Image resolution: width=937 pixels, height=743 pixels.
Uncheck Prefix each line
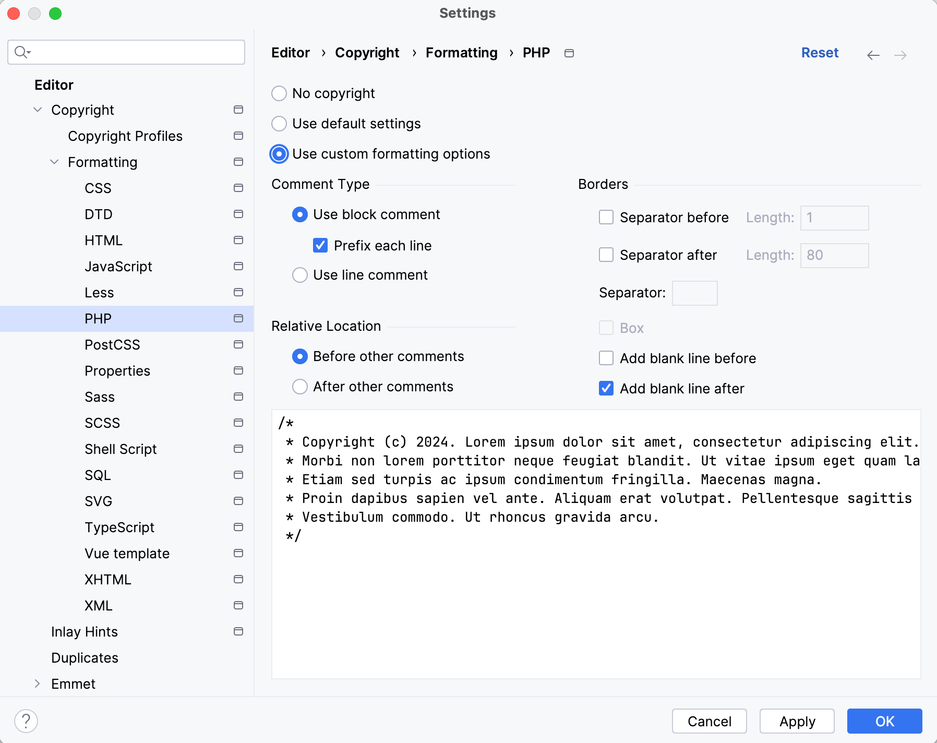pyautogui.click(x=320, y=245)
